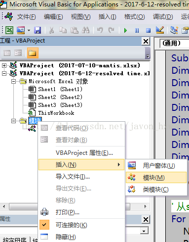Click the module icon under the 模块 folder
The height and width of the screenshot is (242, 189).
32,128
